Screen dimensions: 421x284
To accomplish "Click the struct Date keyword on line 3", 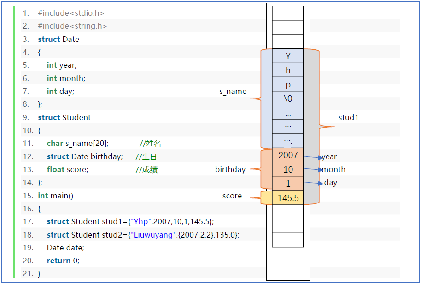I will (58, 39).
